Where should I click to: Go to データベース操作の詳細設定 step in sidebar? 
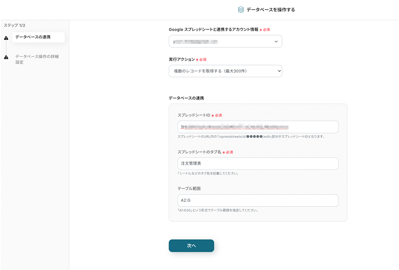pyautogui.click(x=37, y=59)
